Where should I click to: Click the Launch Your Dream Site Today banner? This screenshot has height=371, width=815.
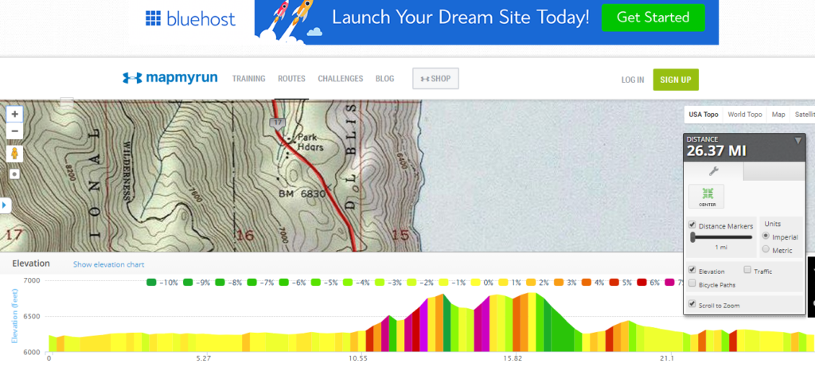tap(461, 18)
